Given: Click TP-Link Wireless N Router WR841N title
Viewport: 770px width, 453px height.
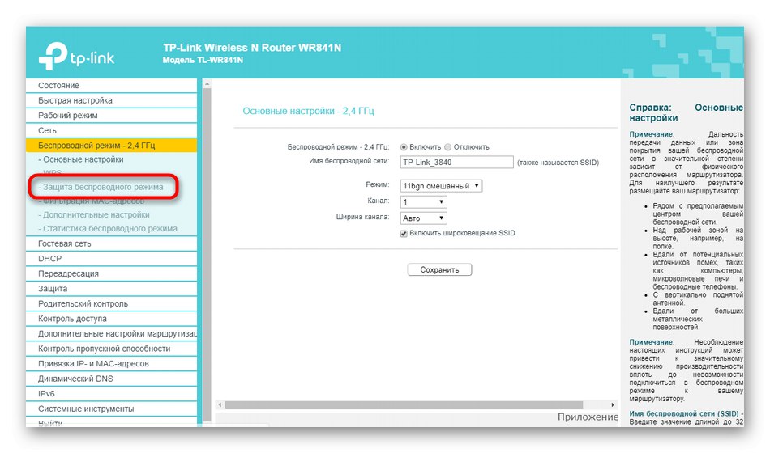Looking at the screenshot, I should 252,48.
